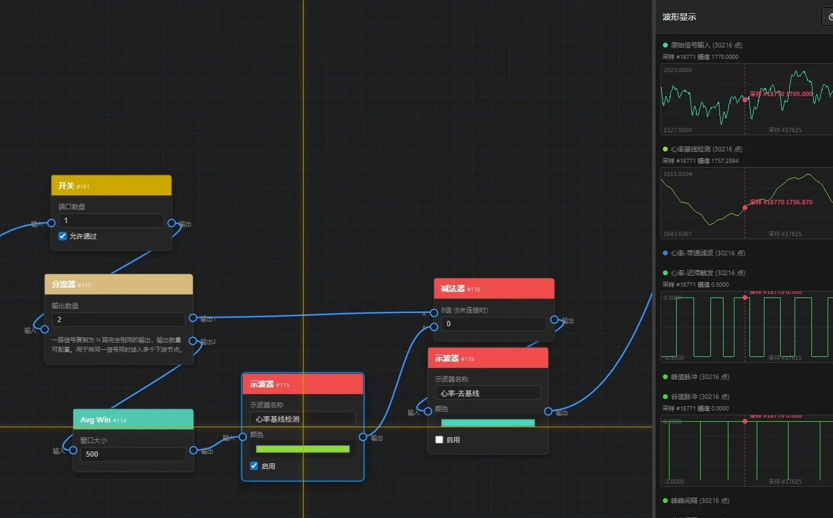Disable 启用 on 心率基线检测 oscilloscope
Screen dimensions: 833x518
pos(254,466)
